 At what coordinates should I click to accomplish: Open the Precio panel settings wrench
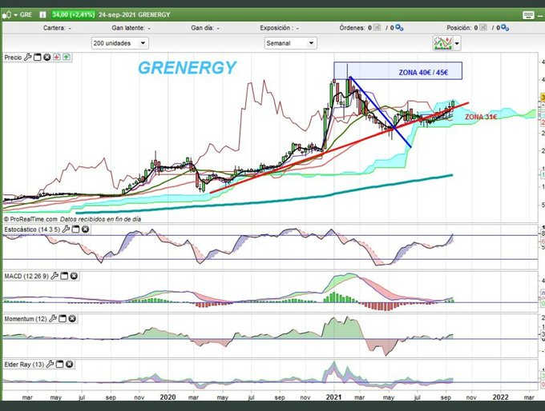[x=27, y=58]
